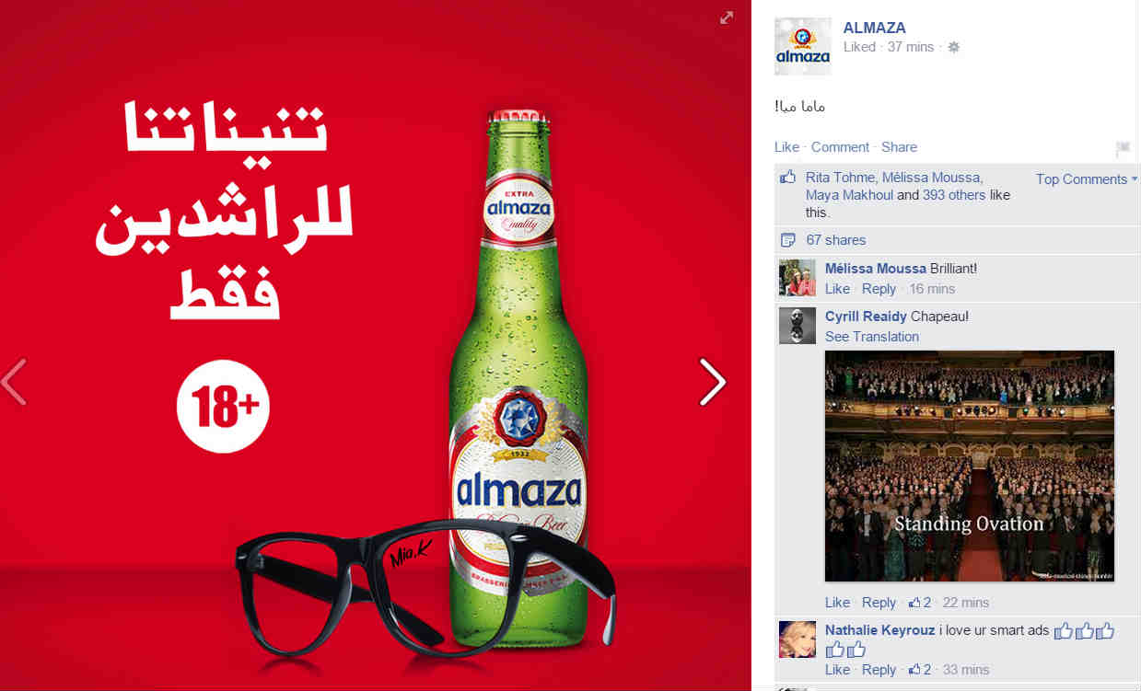Click Comment under the post
This screenshot has width=1141, height=691.
tap(840, 147)
